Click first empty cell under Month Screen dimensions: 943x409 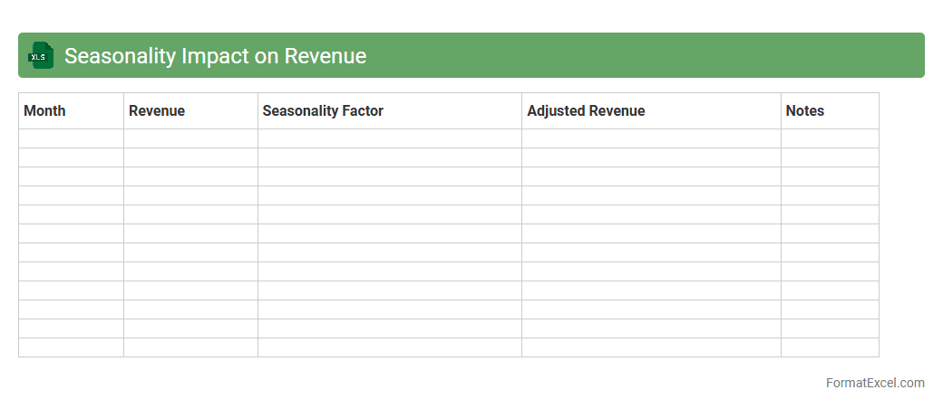(71, 138)
